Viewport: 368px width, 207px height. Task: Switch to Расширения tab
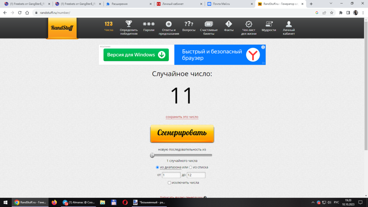128,4
